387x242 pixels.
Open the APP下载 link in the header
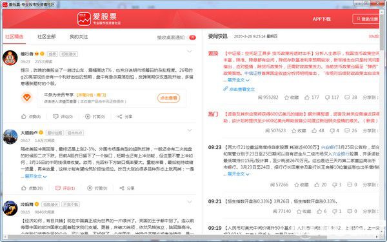[x=321, y=19]
